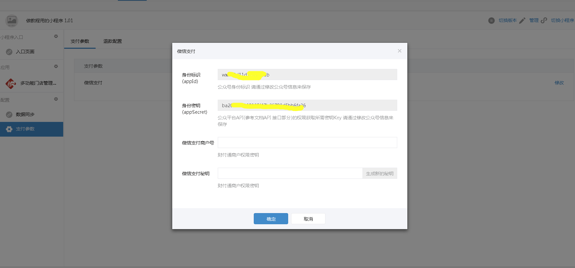Click the 微信支付 row text in the table

93,83
